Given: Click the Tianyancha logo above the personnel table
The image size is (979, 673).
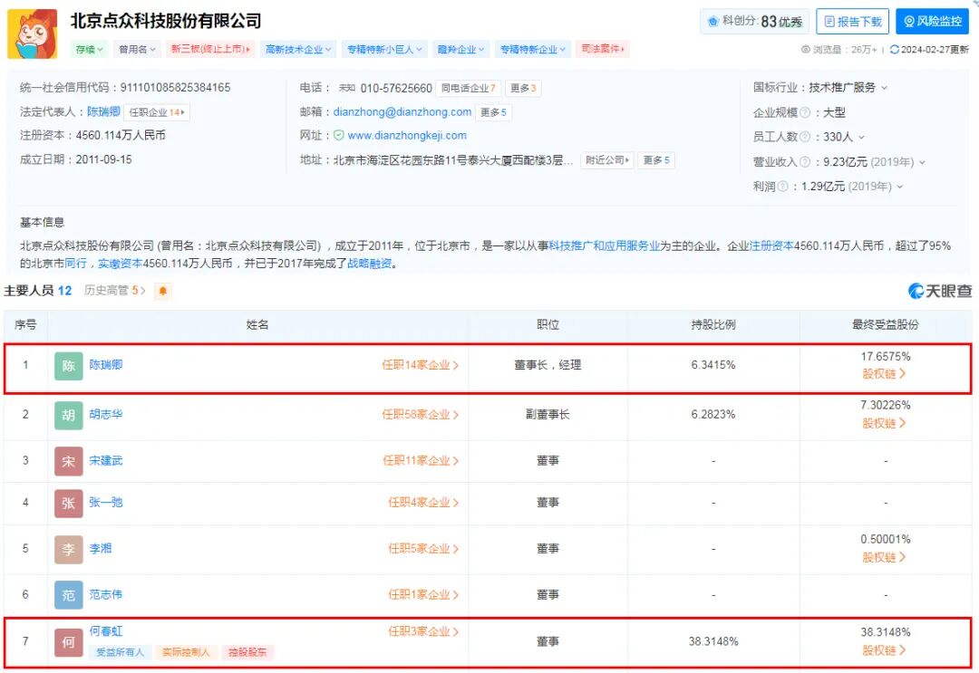Looking at the screenshot, I should 938,291.
